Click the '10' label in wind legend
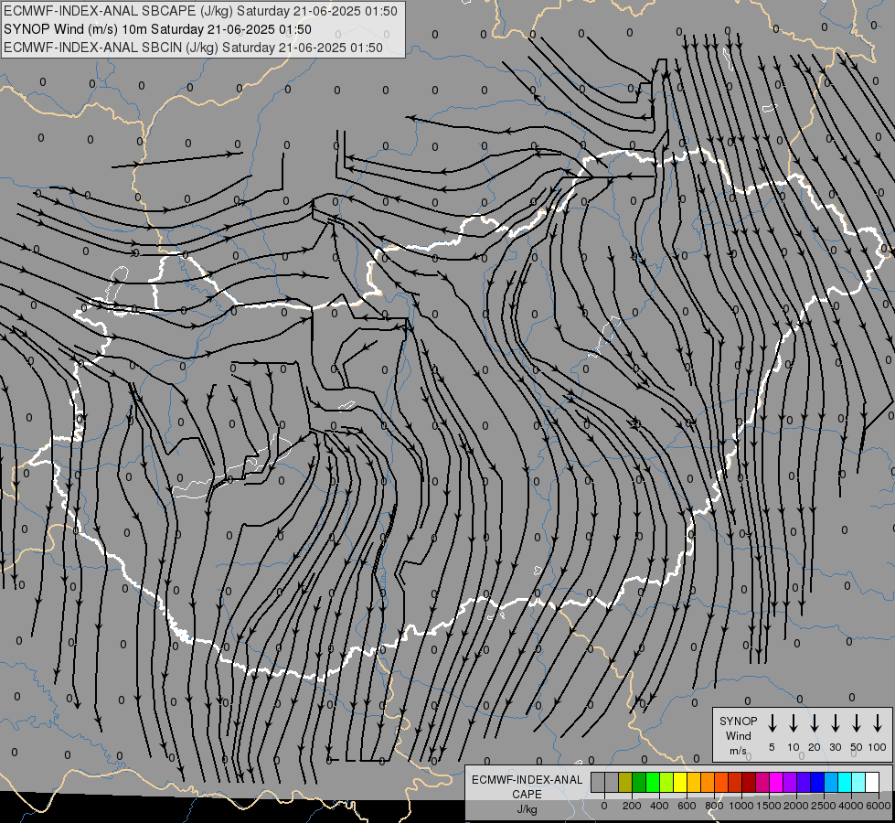 pyautogui.click(x=794, y=747)
